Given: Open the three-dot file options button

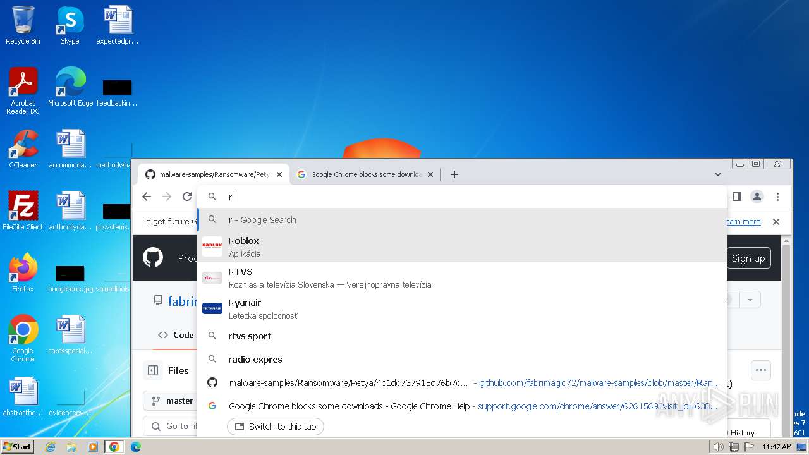Looking at the screenshot, I should tap(761, 371).
